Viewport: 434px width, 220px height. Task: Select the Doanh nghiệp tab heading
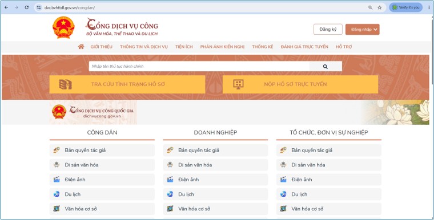click(215, 132)
